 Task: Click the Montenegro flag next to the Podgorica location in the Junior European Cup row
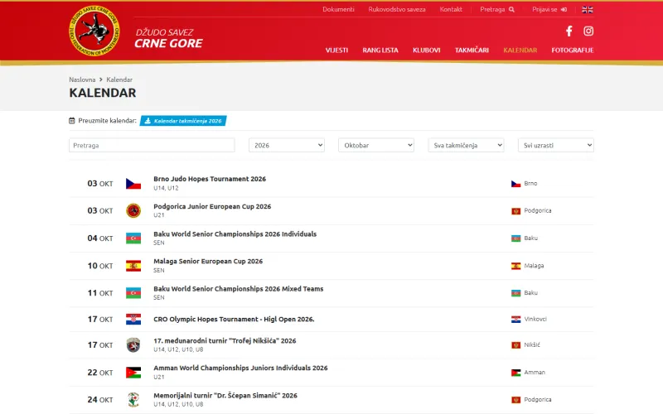point(515,211)
